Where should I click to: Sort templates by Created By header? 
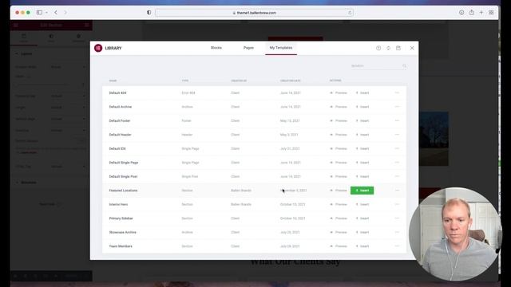239,81
